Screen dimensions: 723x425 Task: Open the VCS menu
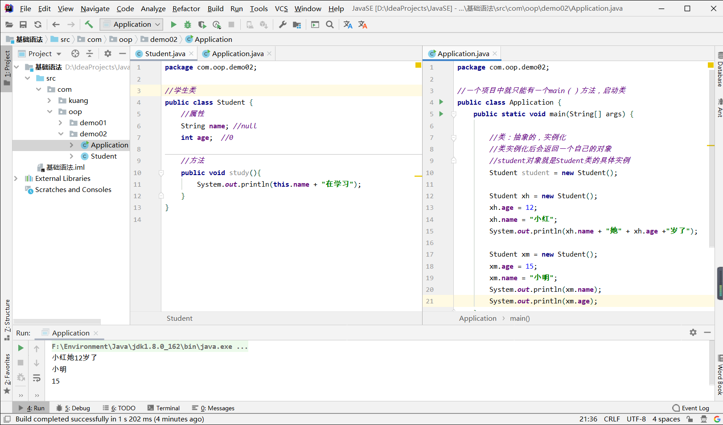tap(281, 8)
